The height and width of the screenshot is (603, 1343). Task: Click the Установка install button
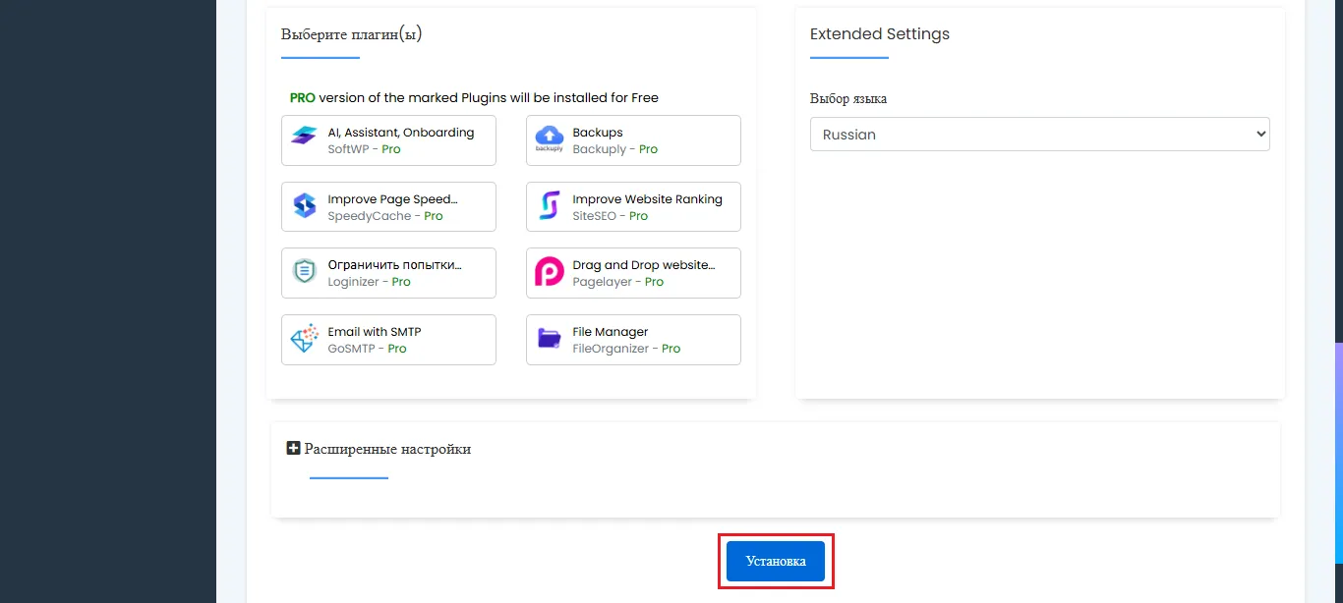pos(776,561)
